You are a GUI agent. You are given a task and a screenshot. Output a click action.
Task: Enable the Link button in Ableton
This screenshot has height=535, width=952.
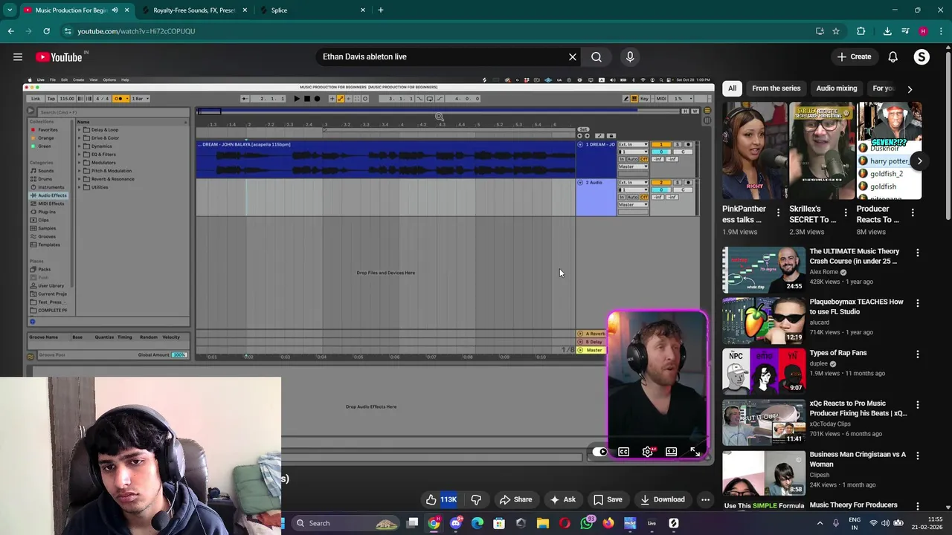pos(36,98)
